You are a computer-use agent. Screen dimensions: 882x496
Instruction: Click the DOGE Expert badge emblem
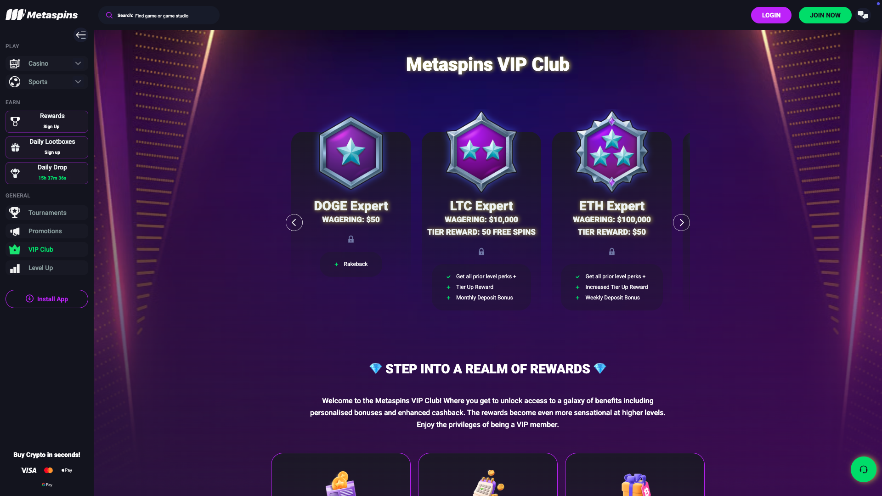(351, 153)
